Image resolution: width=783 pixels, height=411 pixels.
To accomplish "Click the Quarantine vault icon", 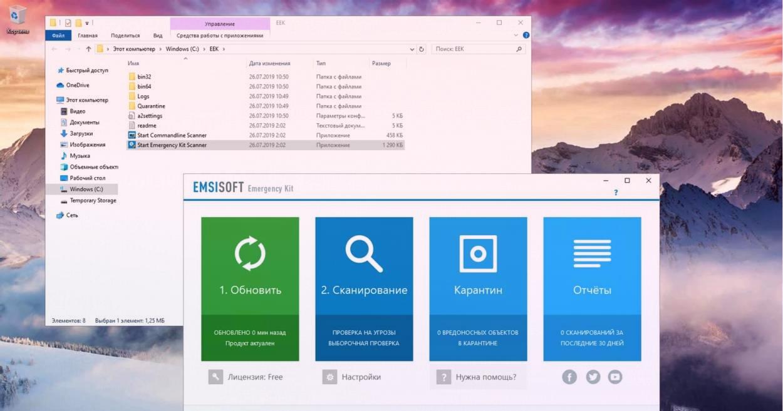I will pos(478,253).
